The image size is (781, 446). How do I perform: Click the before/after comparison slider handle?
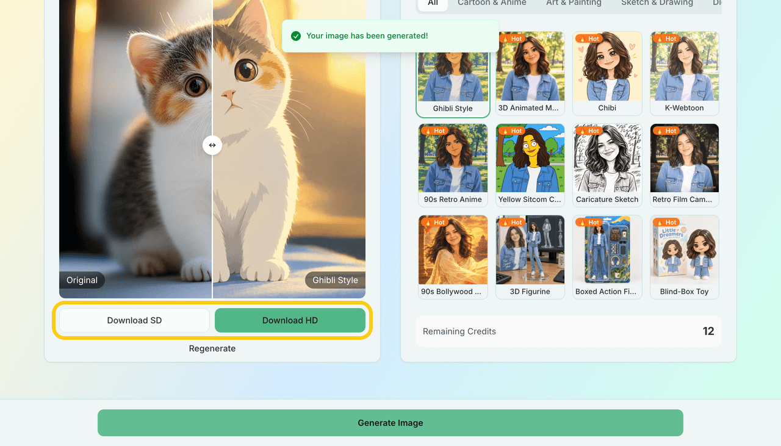pyautogui.click(x=212, y=145)
